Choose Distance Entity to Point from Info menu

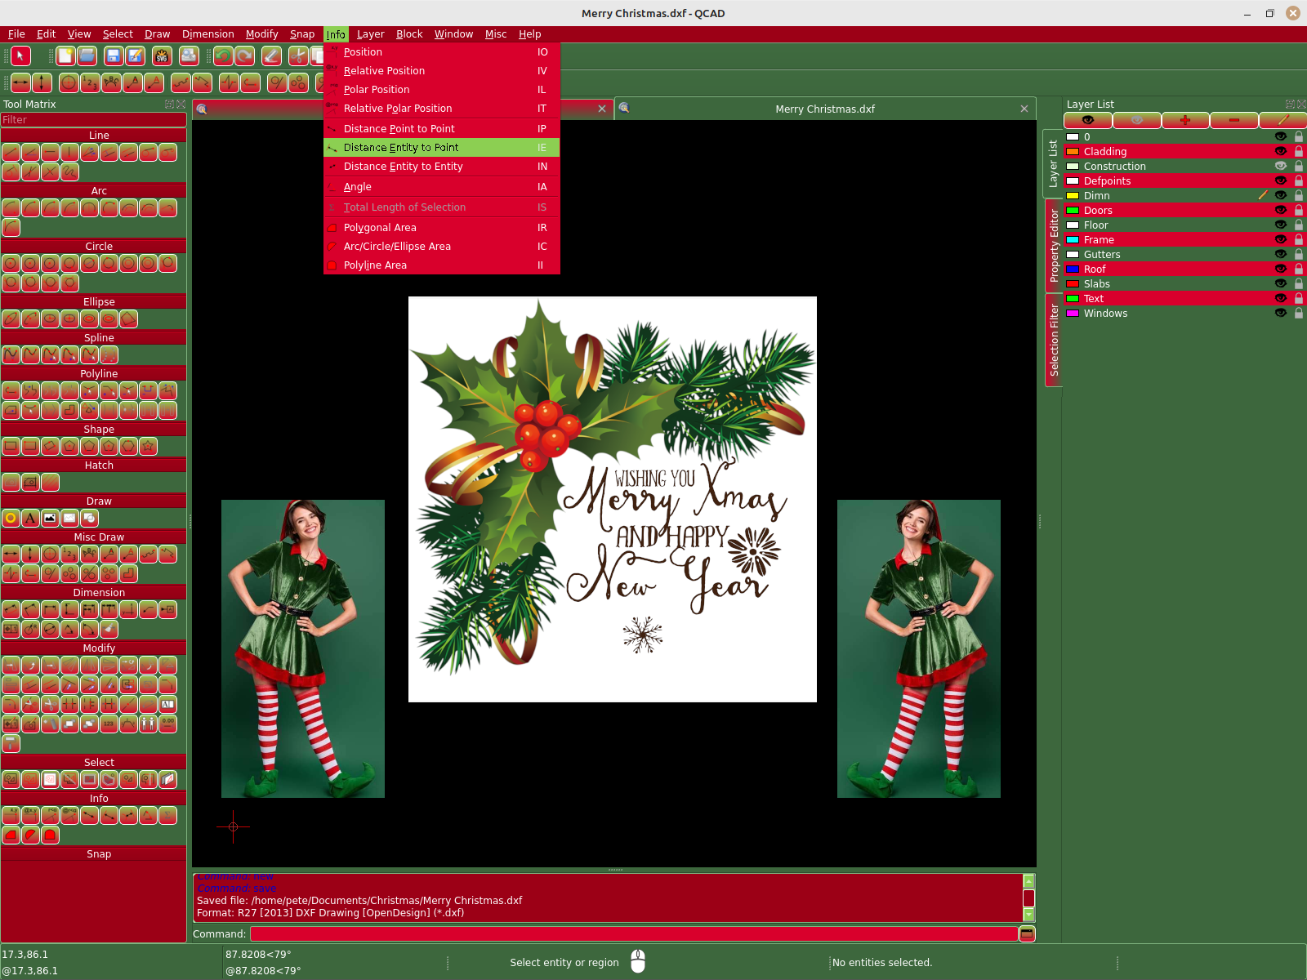click(x=400, y=147)
